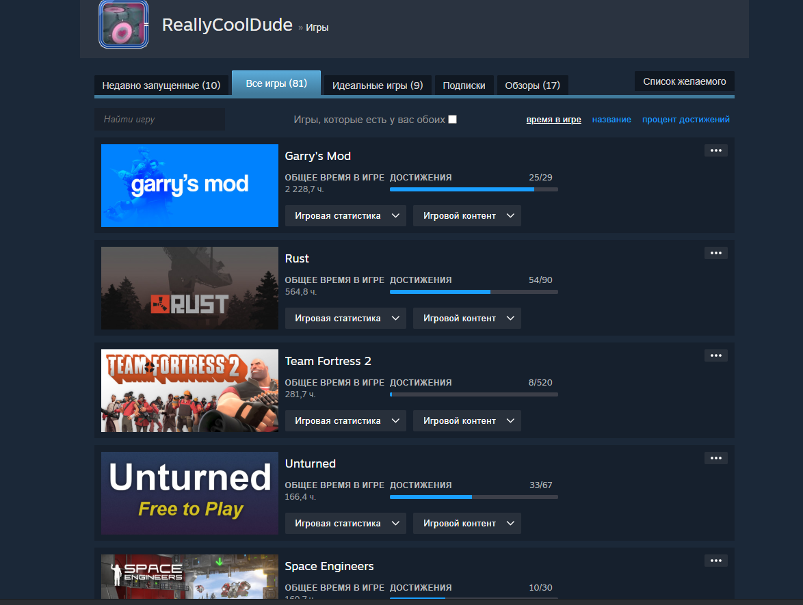Sort games by название link
803x605 pixels.
pyautogui.click(x=611, y=119)
